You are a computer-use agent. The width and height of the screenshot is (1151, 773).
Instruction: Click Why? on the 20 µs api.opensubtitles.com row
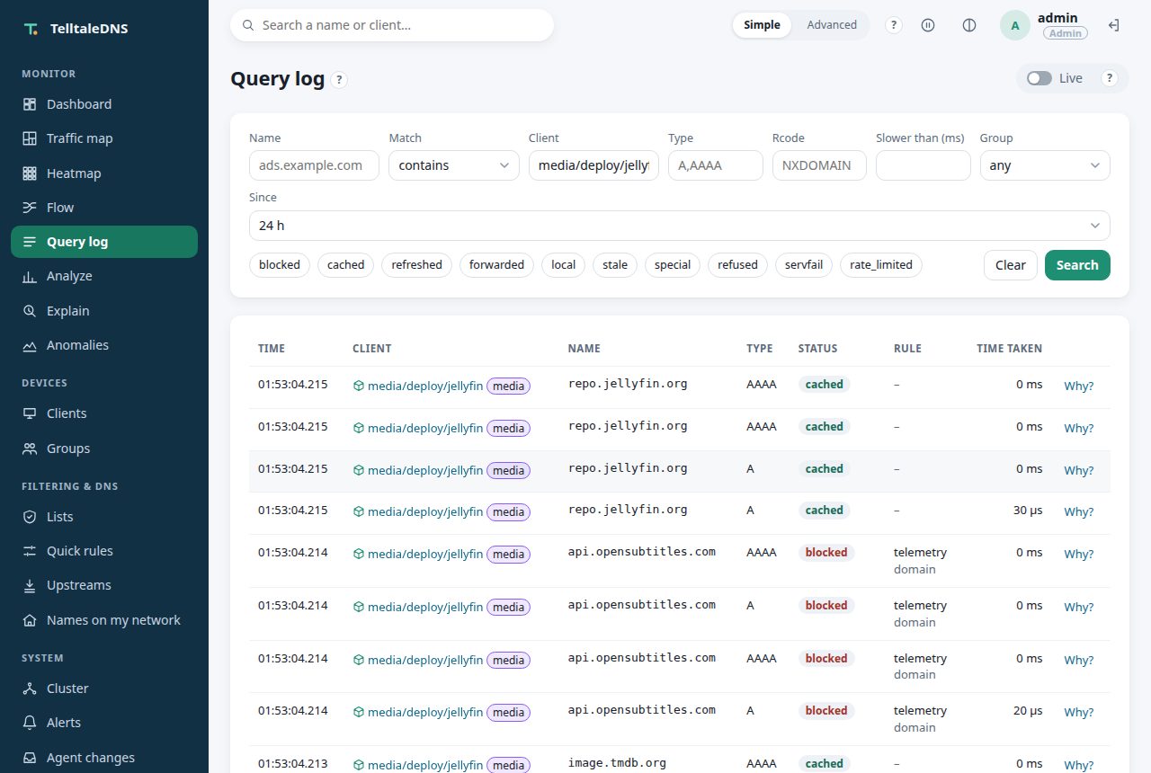click(x=1079, y=712)
